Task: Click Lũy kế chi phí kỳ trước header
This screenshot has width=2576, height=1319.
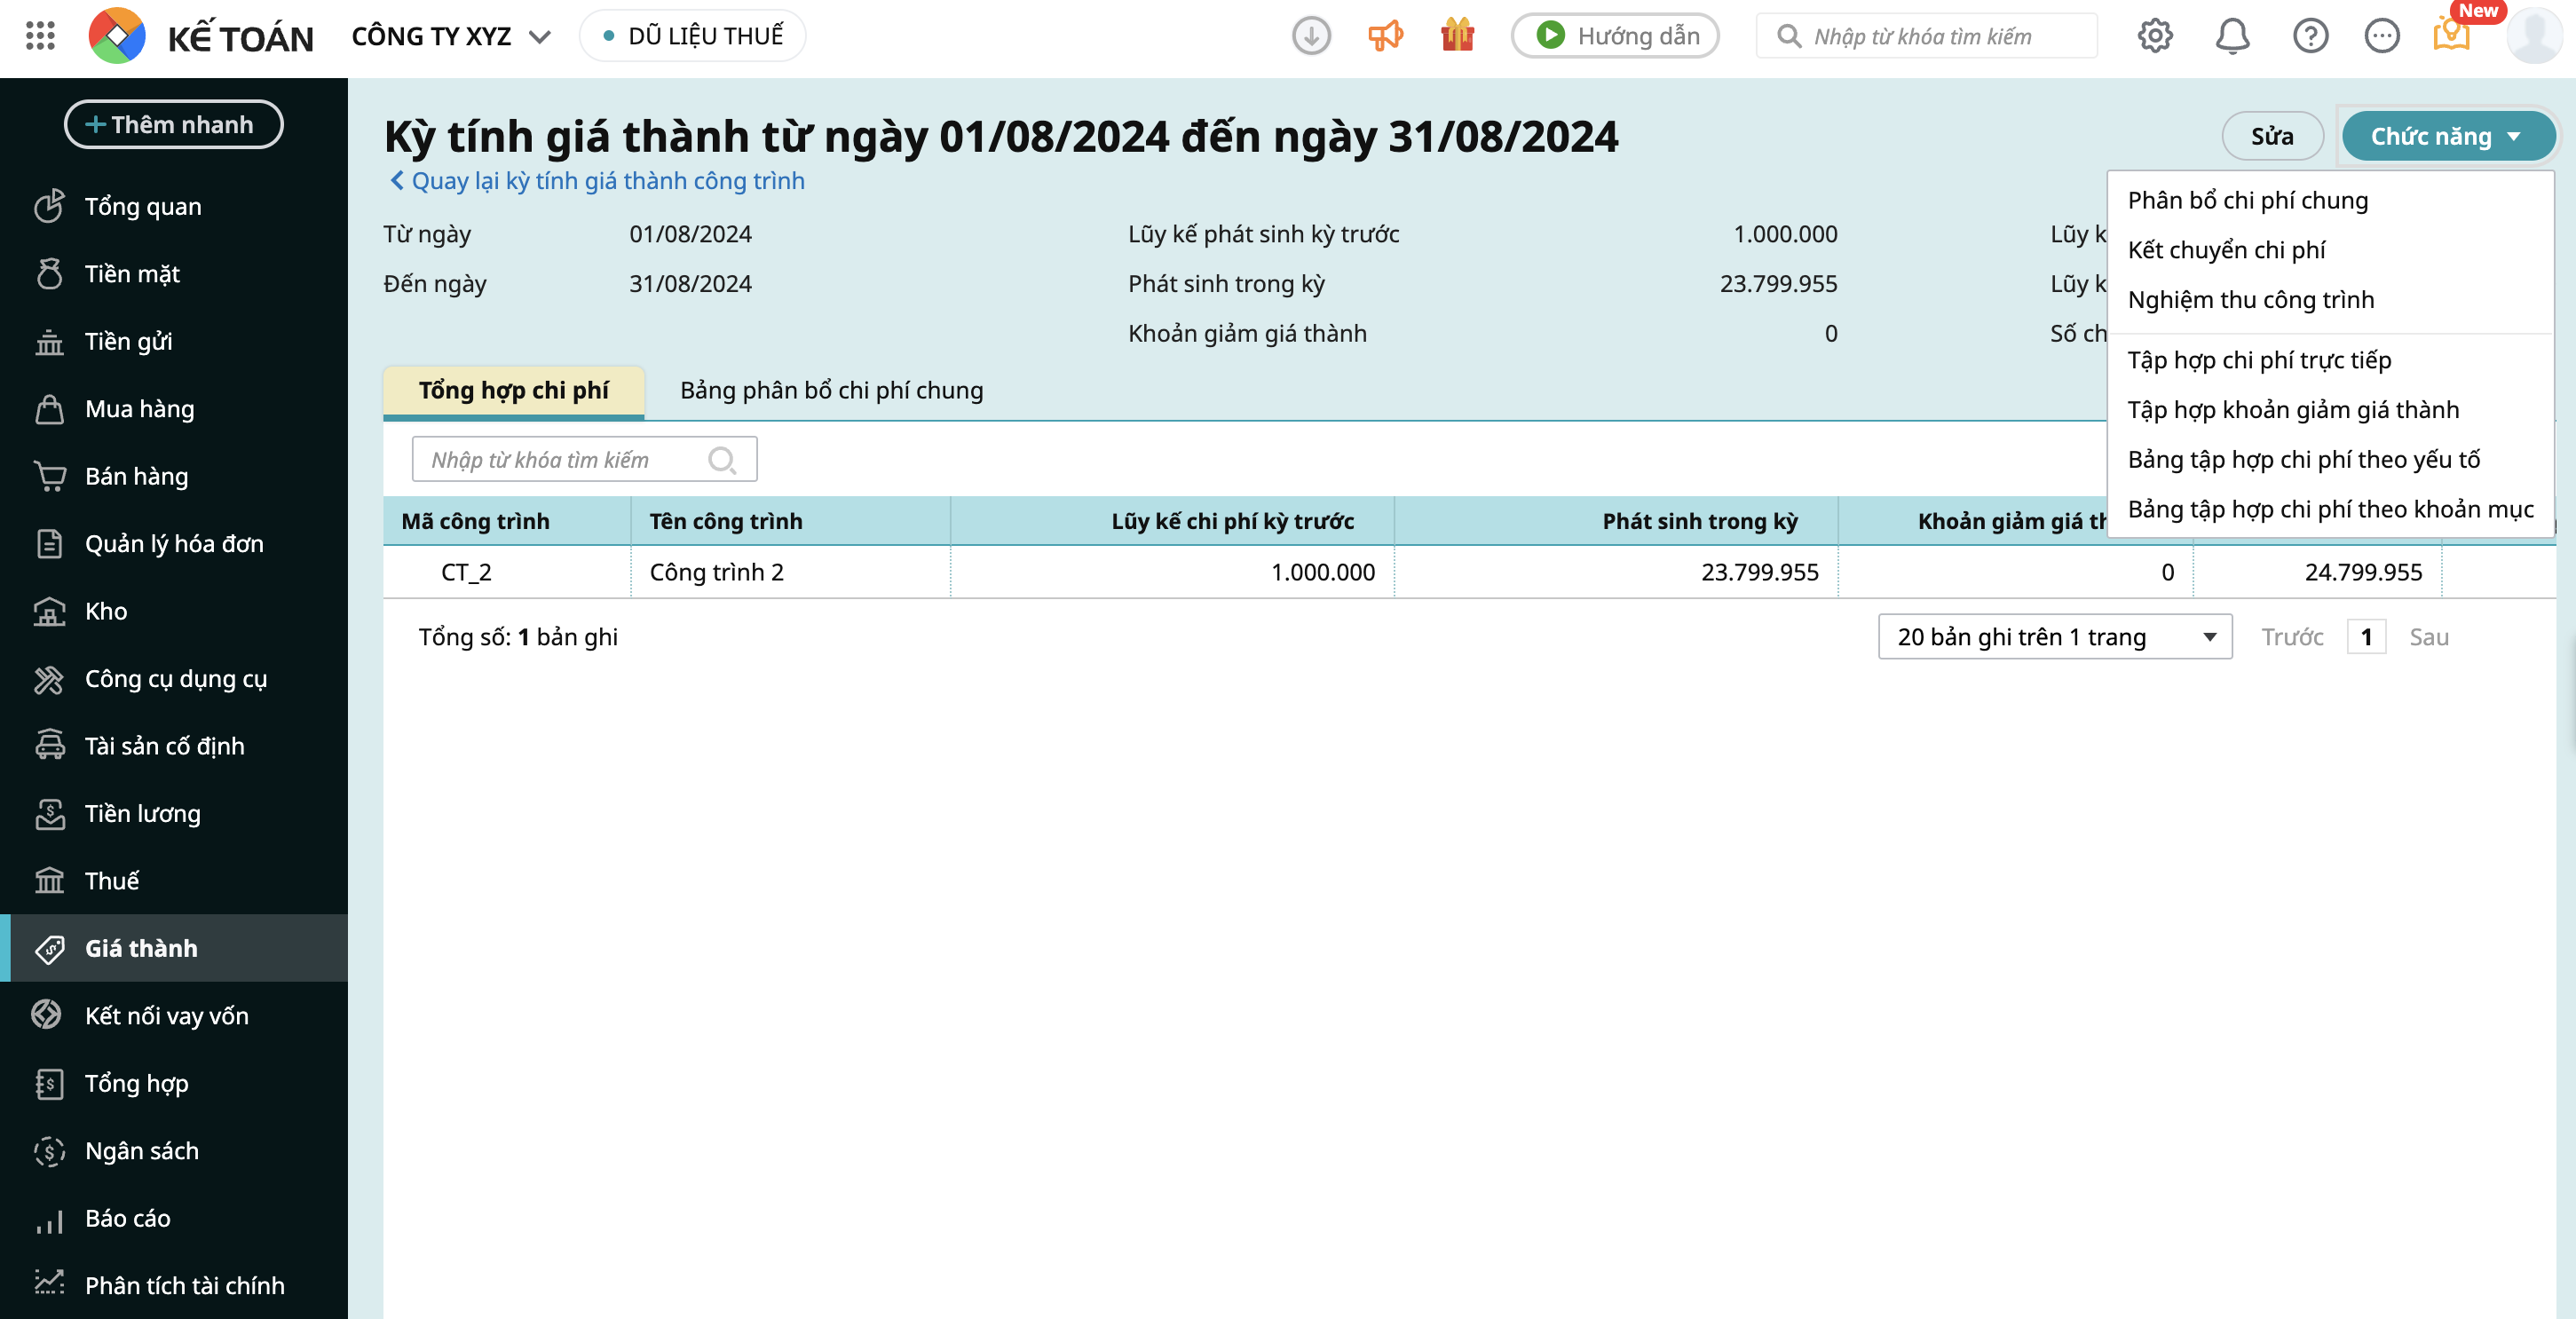Action: tap(1172, 521)
